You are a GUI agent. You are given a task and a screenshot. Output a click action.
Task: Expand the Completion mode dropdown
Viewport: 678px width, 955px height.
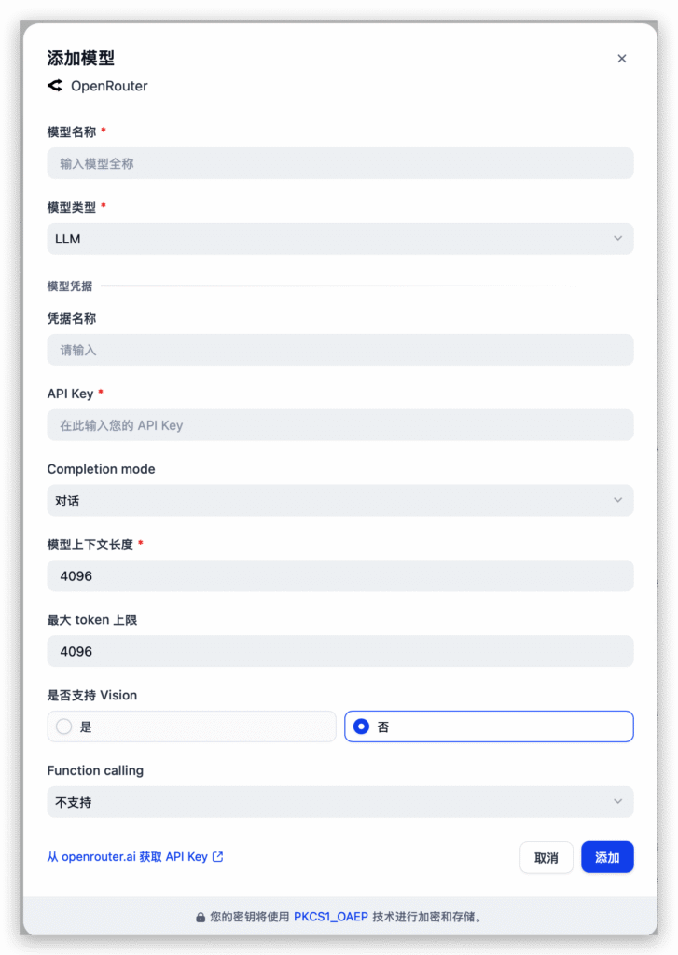click(340, 501)
